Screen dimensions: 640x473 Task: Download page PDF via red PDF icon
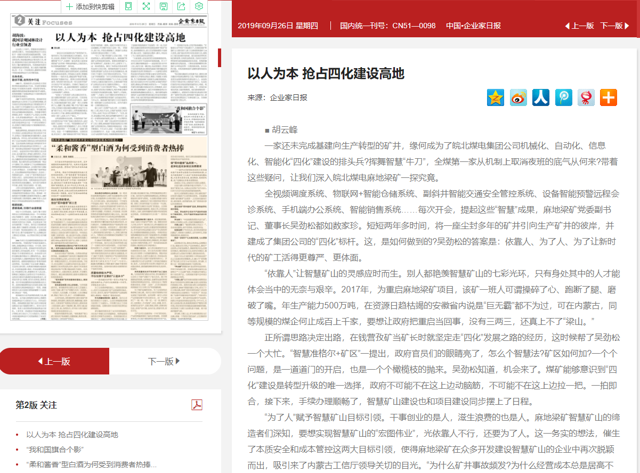(x=197, y=405)
